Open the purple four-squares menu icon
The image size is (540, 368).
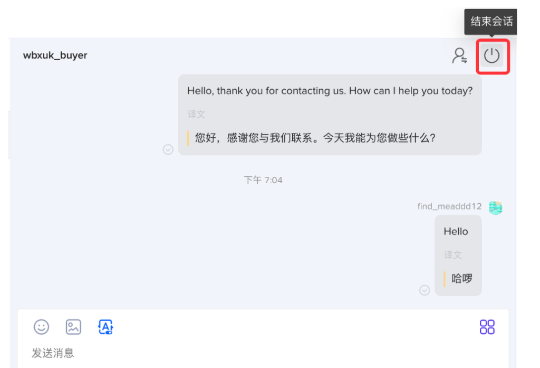(x=487, y=327)
